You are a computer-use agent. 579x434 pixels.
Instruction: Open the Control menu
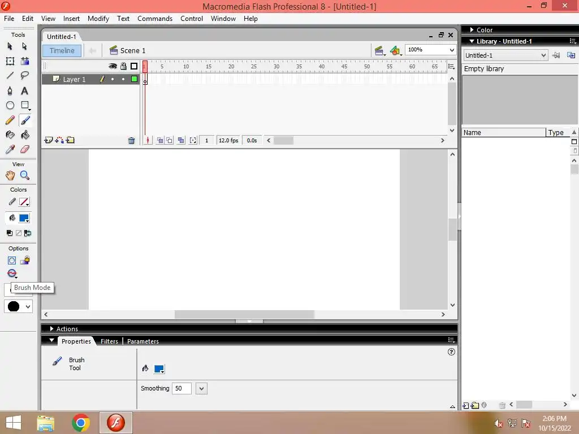pyautogui.click(x=192, y=19)
